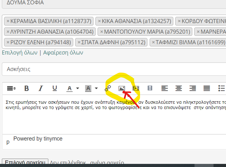
Task: Click the 'Ασκήσεις' subject field
Action: (x=112, y=69)
